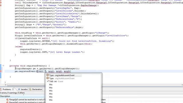
Task: Click the error marker beside UnlocksLevel line
Action: pyautogui.click(x=1, y=3)
